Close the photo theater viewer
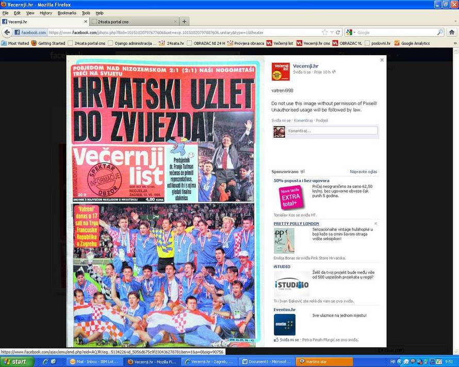 pos(382,60)
